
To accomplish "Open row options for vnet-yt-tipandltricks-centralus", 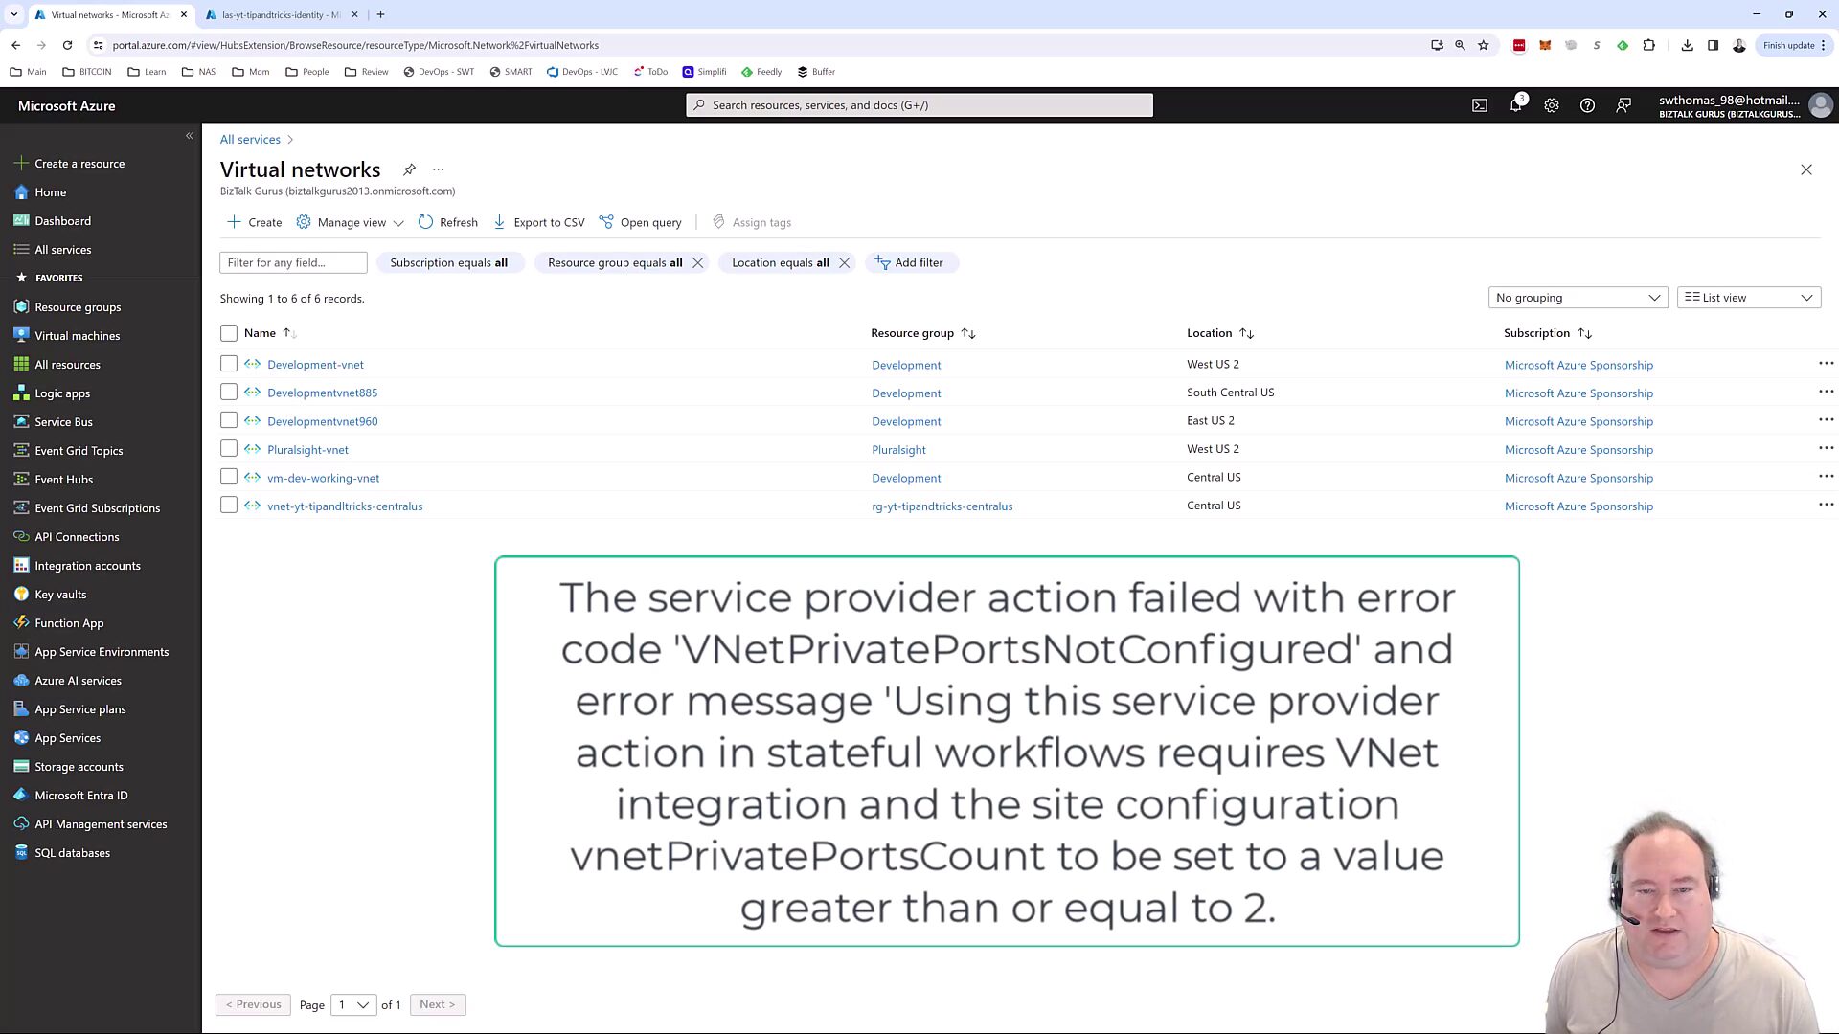I will click(x=1826, y=506).
